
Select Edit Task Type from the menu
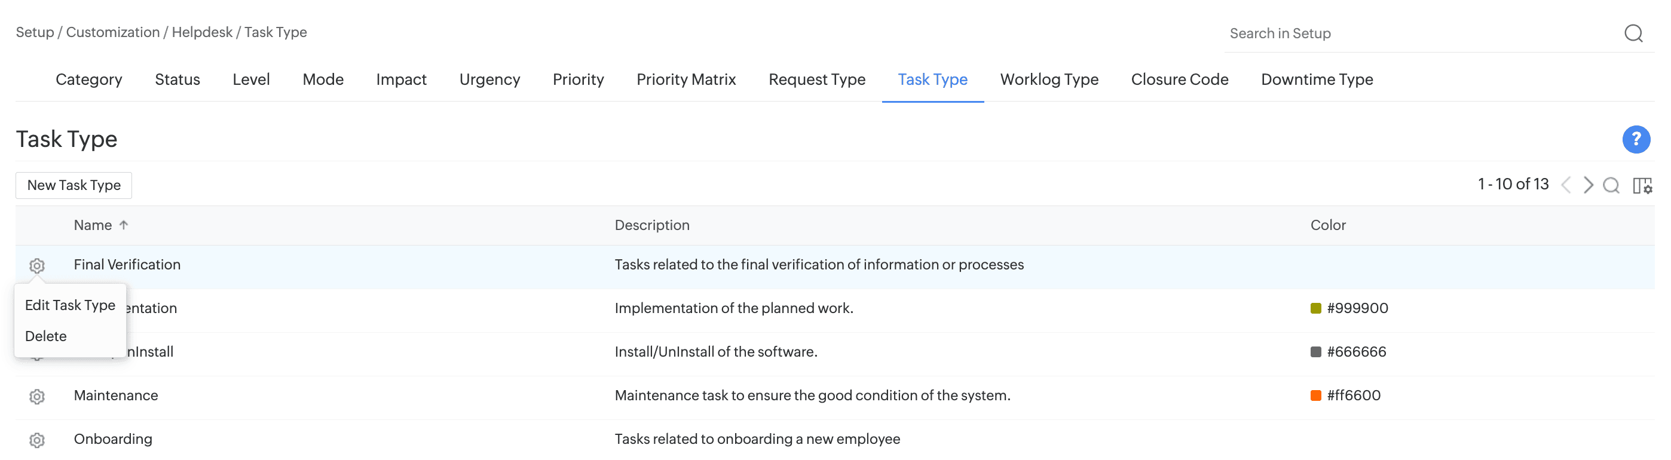[x=70, y=305]
